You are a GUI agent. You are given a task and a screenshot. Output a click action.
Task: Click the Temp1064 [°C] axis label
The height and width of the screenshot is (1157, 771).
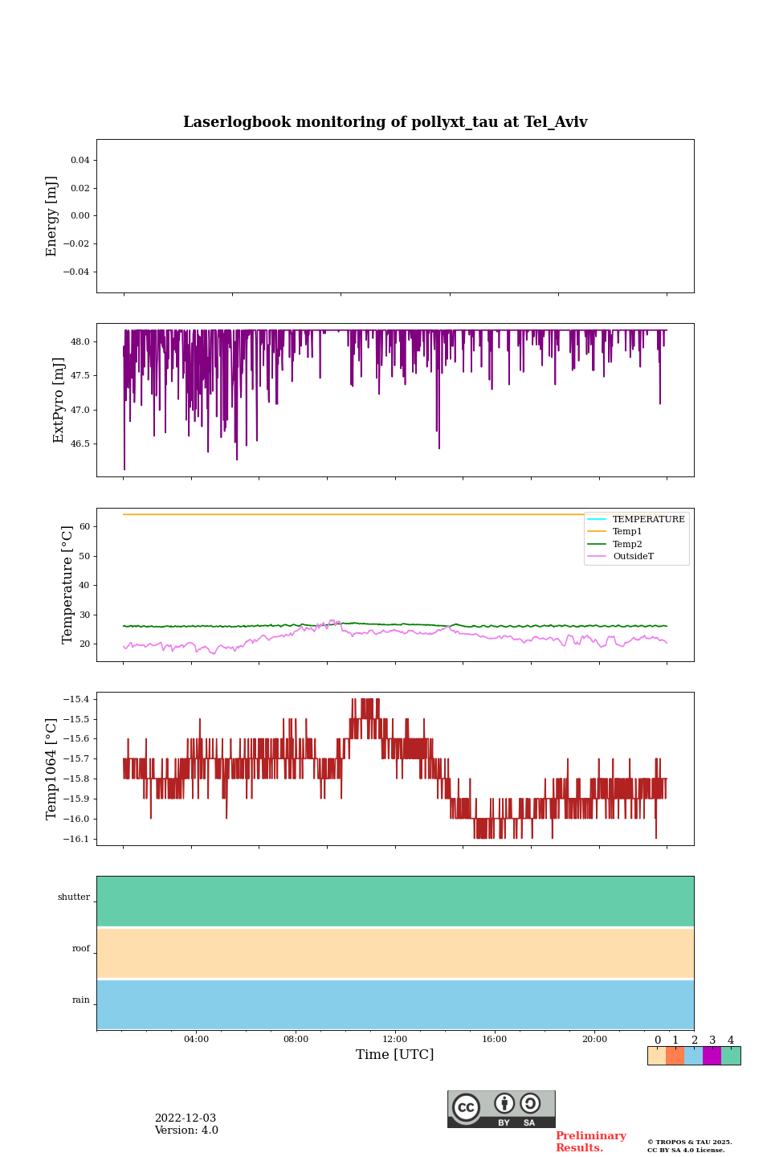click(52, 769)
